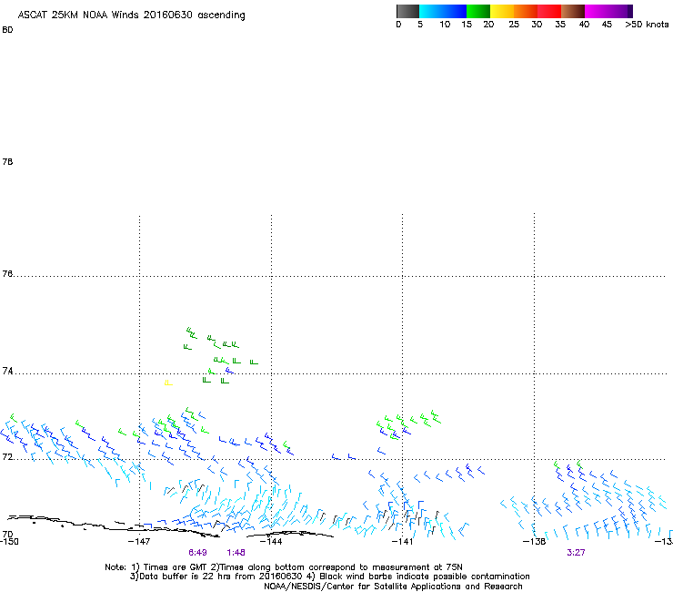Click the NOAA/NESDIS Center credit line
The height and width of the screenshot is (592, 673).
tap(393, 587)
